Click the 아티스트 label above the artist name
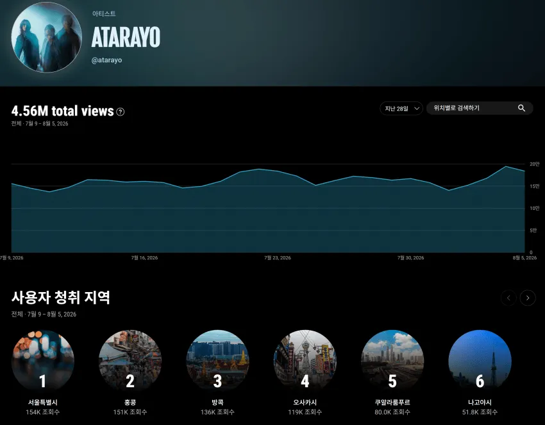 (104, 13)
